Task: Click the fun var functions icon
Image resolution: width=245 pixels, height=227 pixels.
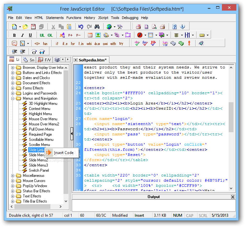Action: tap(165, 43)
